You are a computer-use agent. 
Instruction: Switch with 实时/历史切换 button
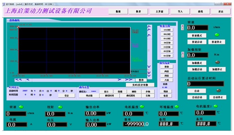click(140, 85)
